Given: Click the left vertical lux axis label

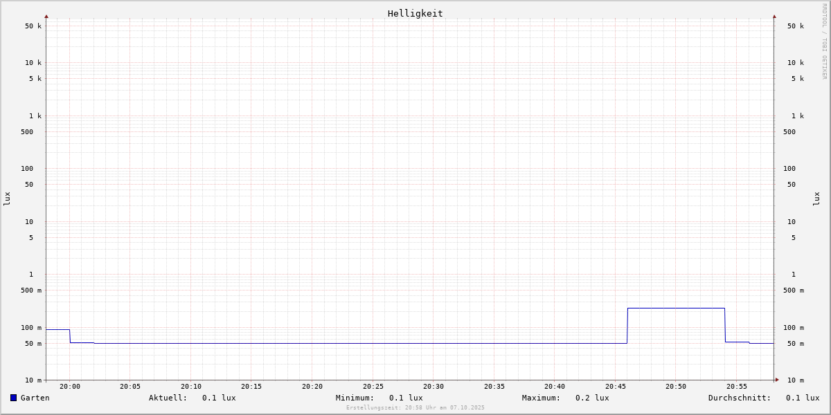Looking at the screenshot, I should coord(7,199).
